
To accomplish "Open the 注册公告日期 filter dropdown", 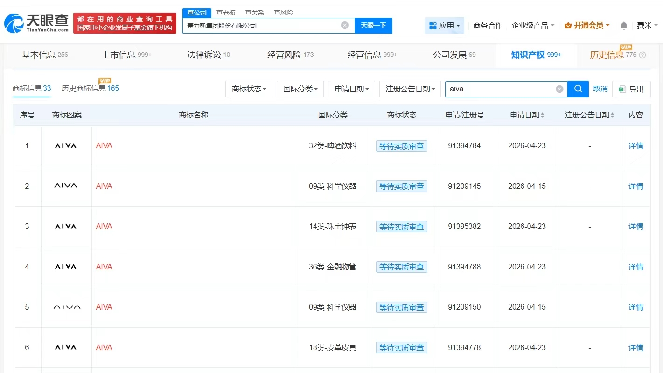I will [x=410, y=89].
